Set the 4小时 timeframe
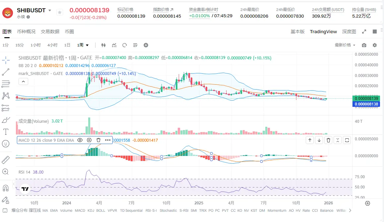384x222 pixels. [x=52, y=45]
